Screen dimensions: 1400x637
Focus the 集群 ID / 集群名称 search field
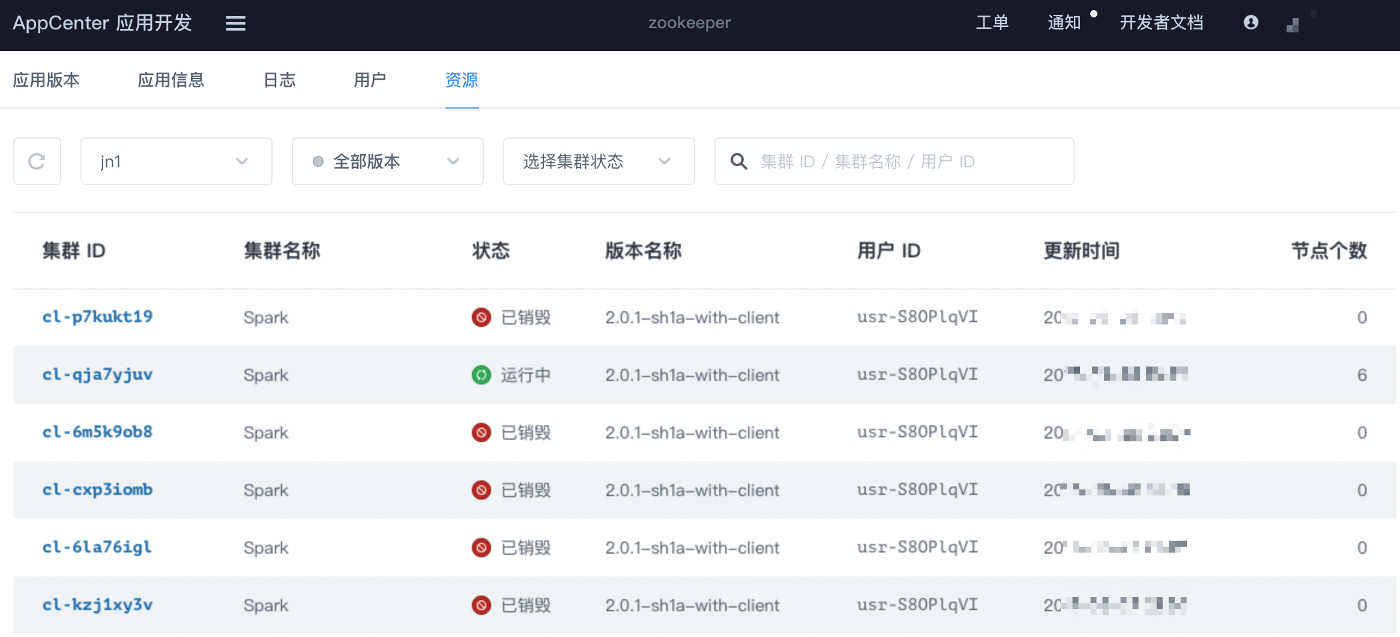coord(895,161)
